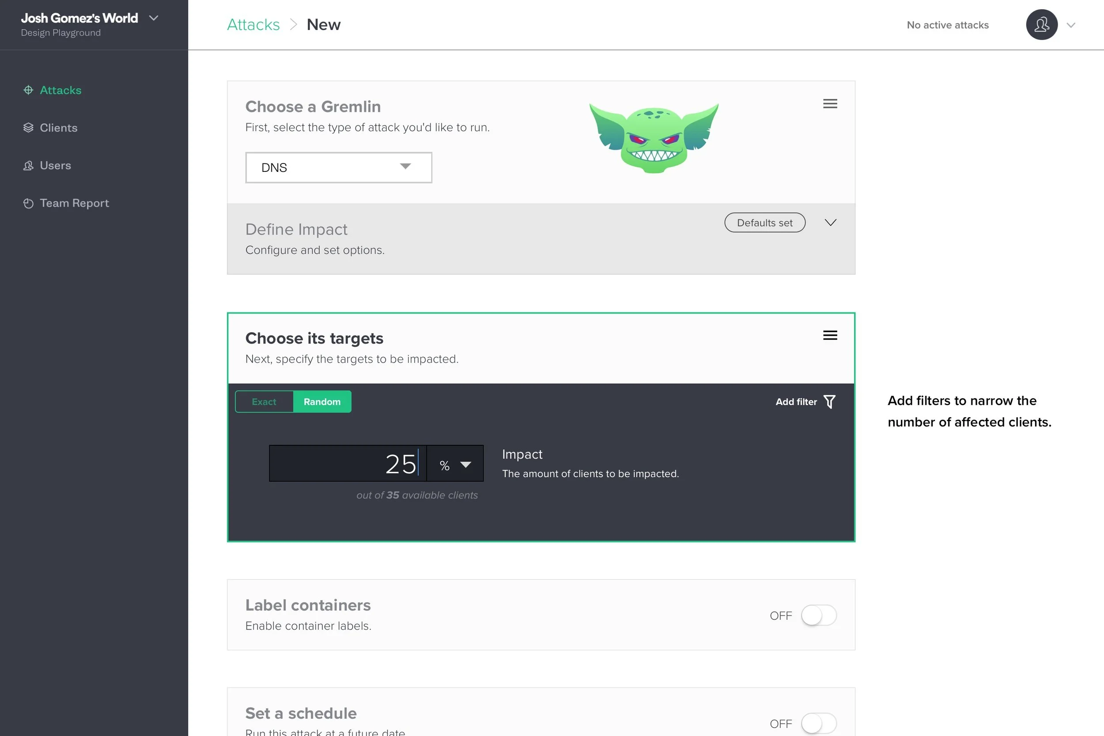Click the Add filter funnel icon
The height and width of the screenshot is (736, 1104).
click(x=829, y=402)
